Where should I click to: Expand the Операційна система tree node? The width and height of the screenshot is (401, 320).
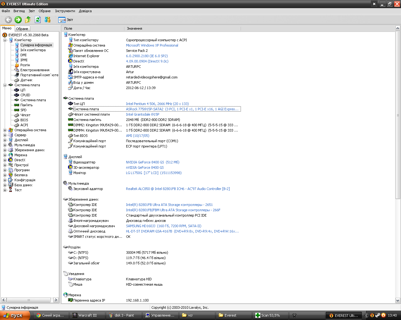(x=5, y=130)
